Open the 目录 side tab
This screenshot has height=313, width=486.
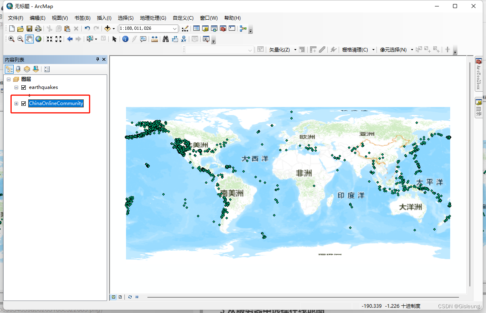pos(478,107)
